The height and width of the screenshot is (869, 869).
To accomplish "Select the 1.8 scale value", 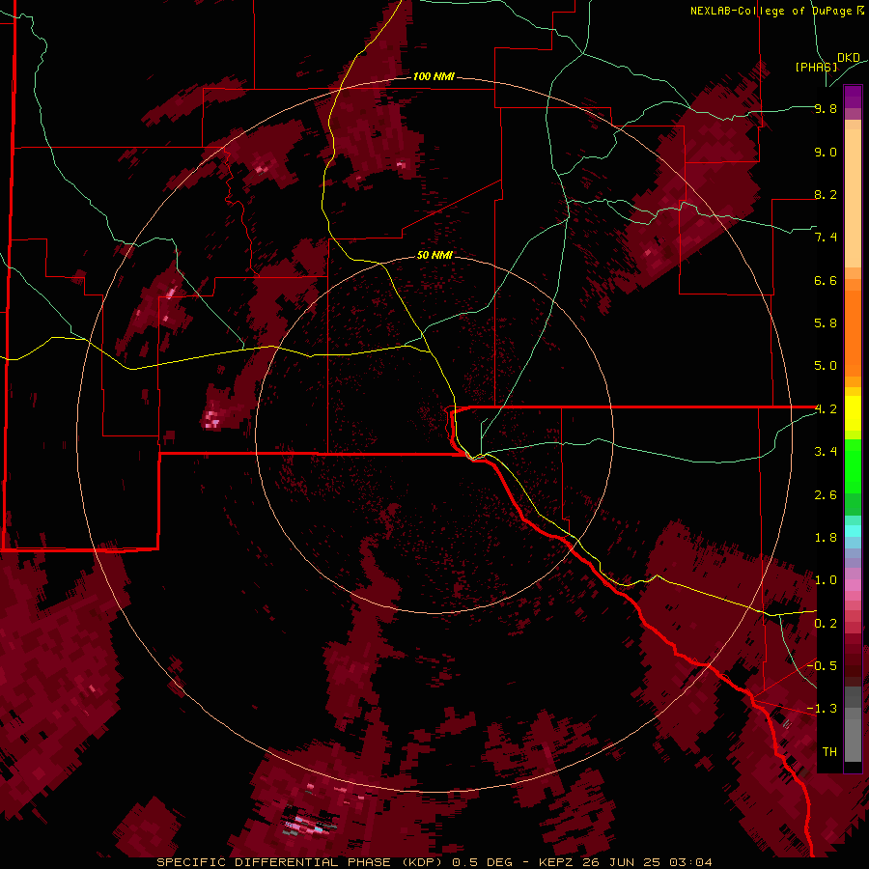I will (826, 538).
